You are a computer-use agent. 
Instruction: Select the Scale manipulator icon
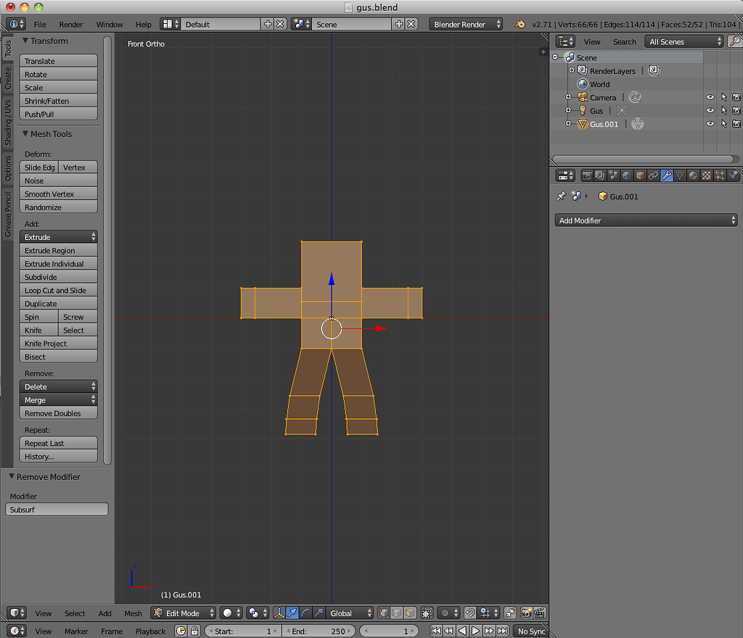[319, 613]
